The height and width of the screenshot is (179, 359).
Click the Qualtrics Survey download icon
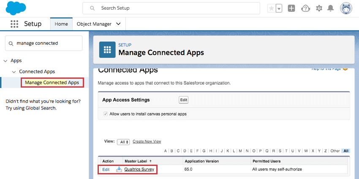click(x=119, y=169)
